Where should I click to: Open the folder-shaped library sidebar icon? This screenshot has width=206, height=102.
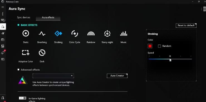pos(3,39)
